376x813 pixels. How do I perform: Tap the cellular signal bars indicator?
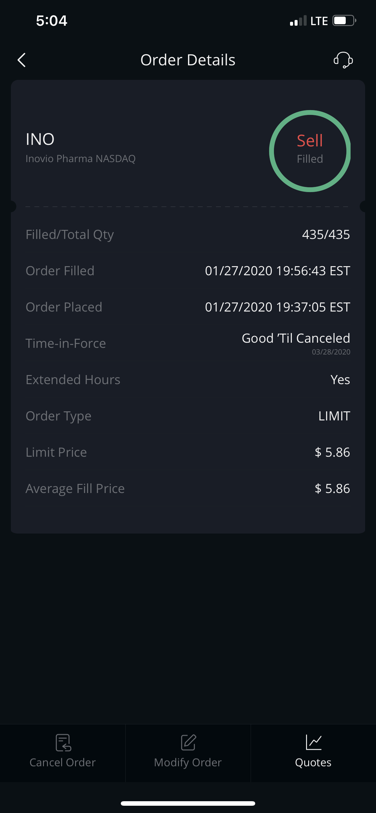coord(298,21)
